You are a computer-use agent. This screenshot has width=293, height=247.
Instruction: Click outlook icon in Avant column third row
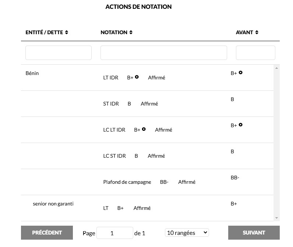pyautogui.click(x=240, y=125)
